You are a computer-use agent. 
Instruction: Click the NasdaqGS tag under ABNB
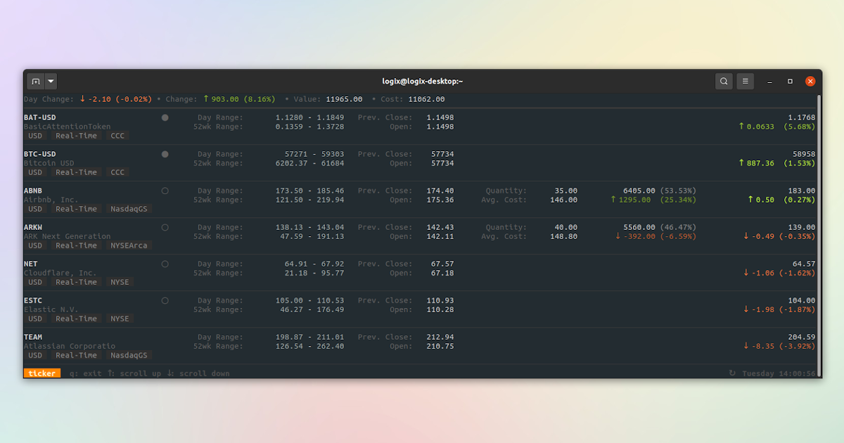click(x=129, y=209)
